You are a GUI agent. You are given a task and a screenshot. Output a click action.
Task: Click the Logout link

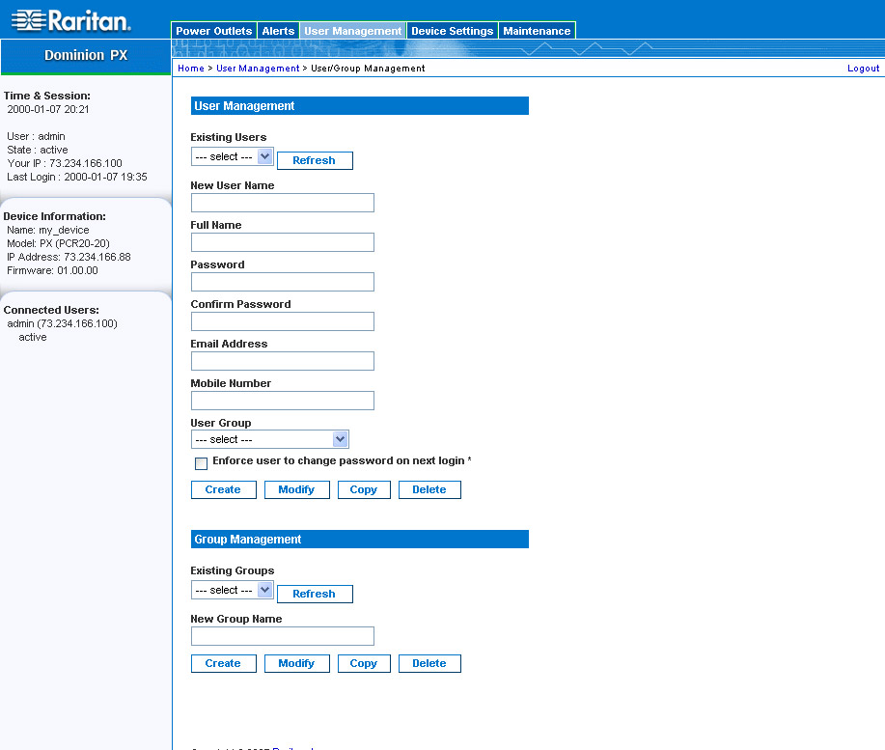coord(863,69)
